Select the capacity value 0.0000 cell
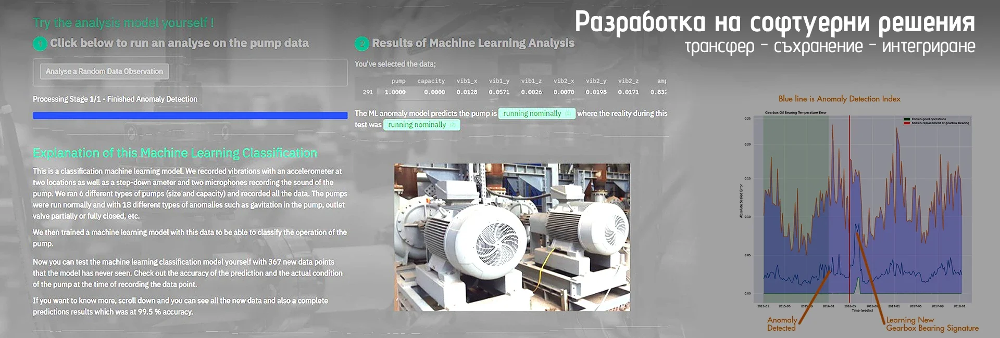 click(434, 92)
